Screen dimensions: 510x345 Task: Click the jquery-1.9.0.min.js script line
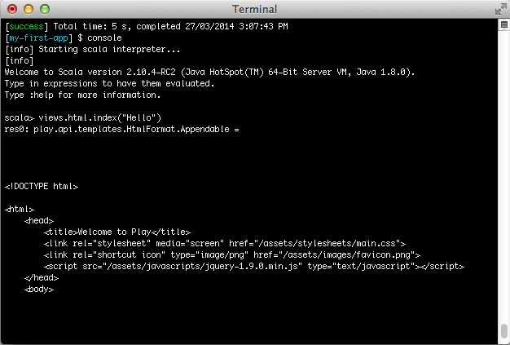254,266
